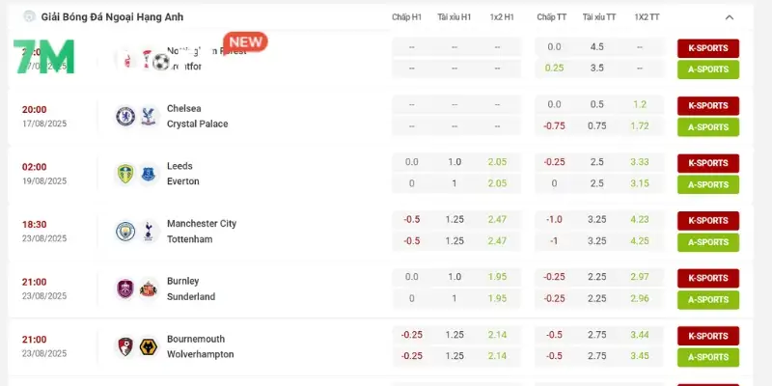Open the Burnley team link
The height and width of the screenshot is (386, 772).
pos(182,281)
